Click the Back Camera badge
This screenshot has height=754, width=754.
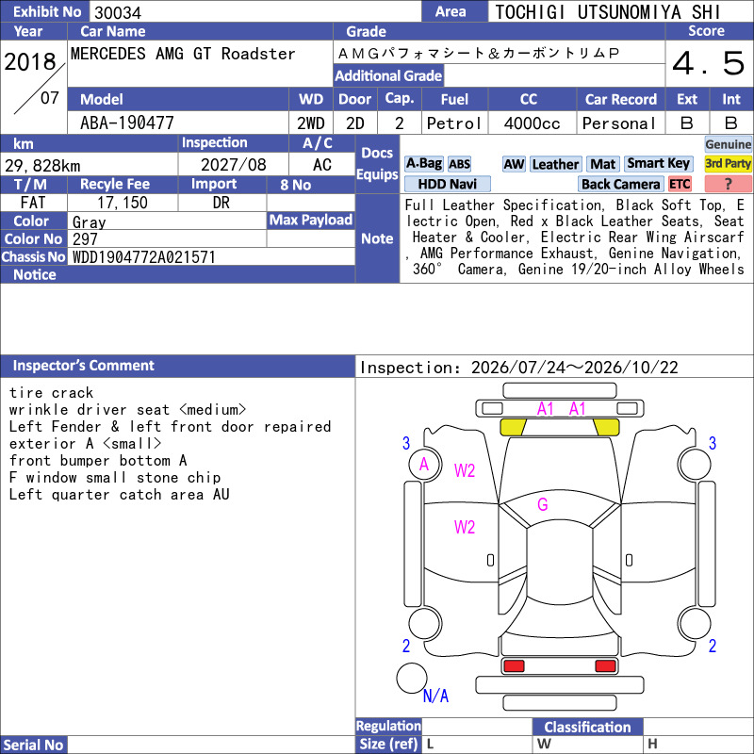tap(621, 184)
